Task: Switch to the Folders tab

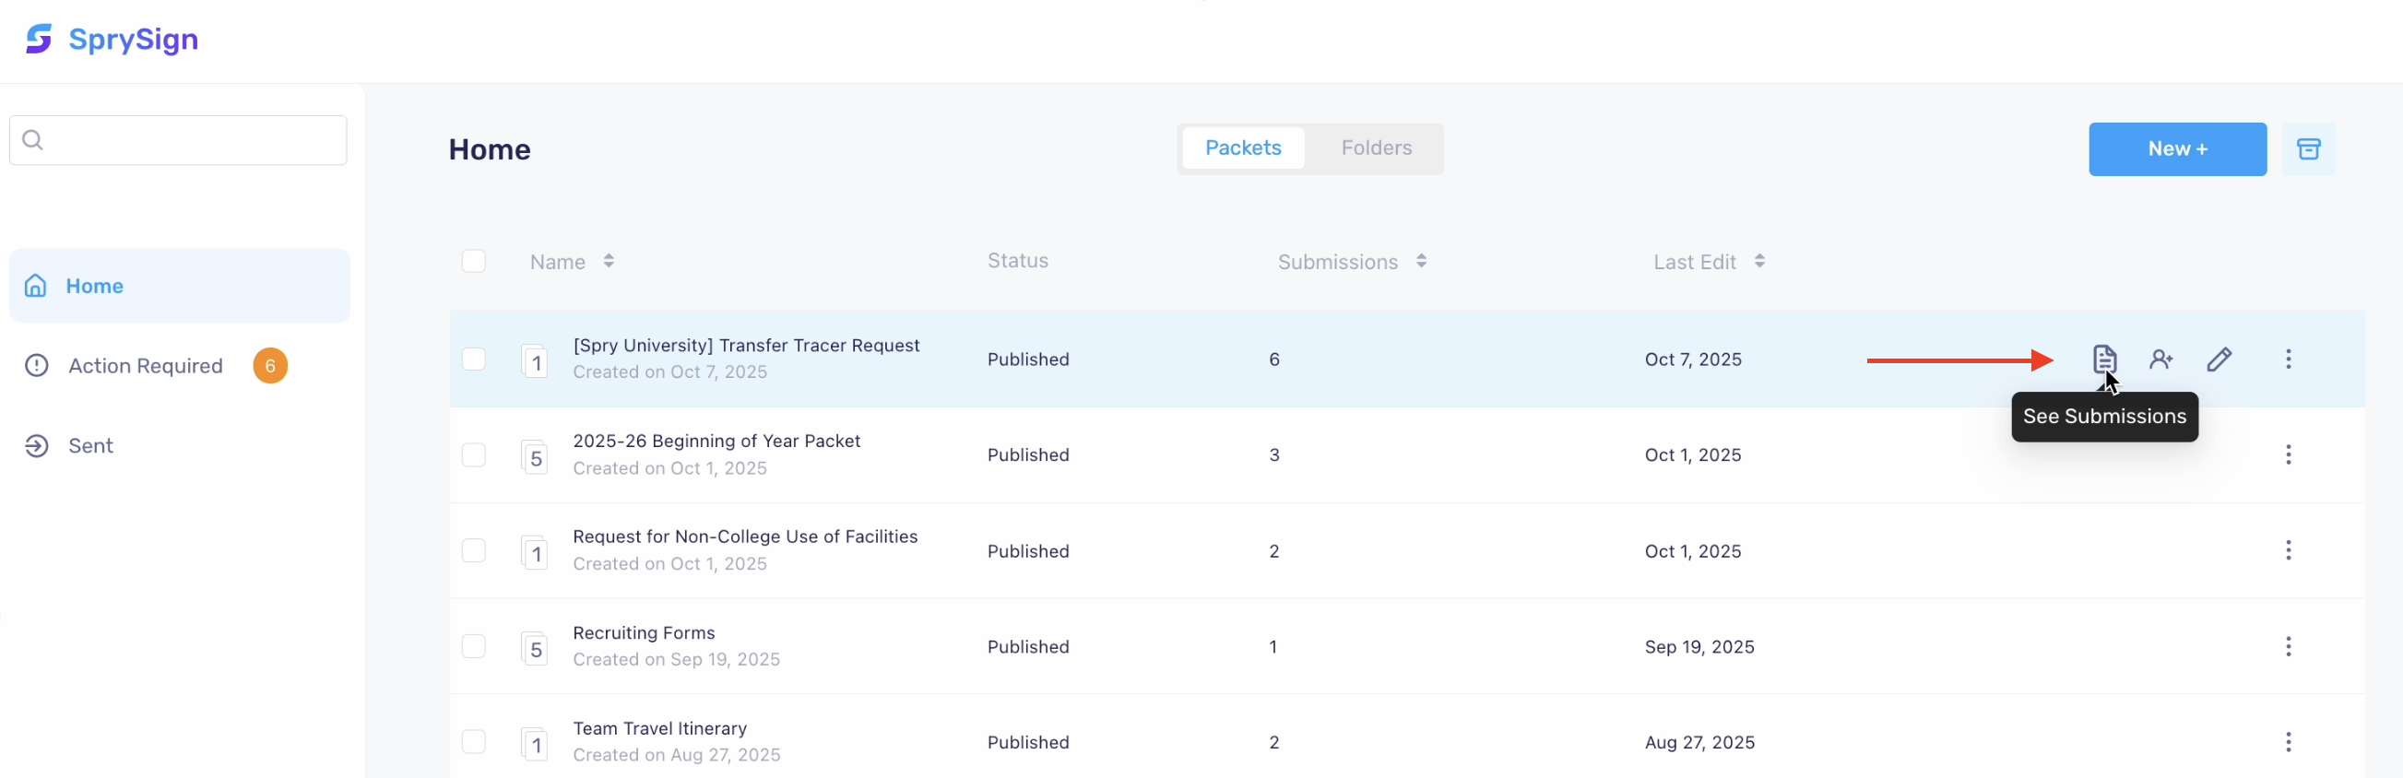Action: pyautogui.click(x=1376, y=148)
